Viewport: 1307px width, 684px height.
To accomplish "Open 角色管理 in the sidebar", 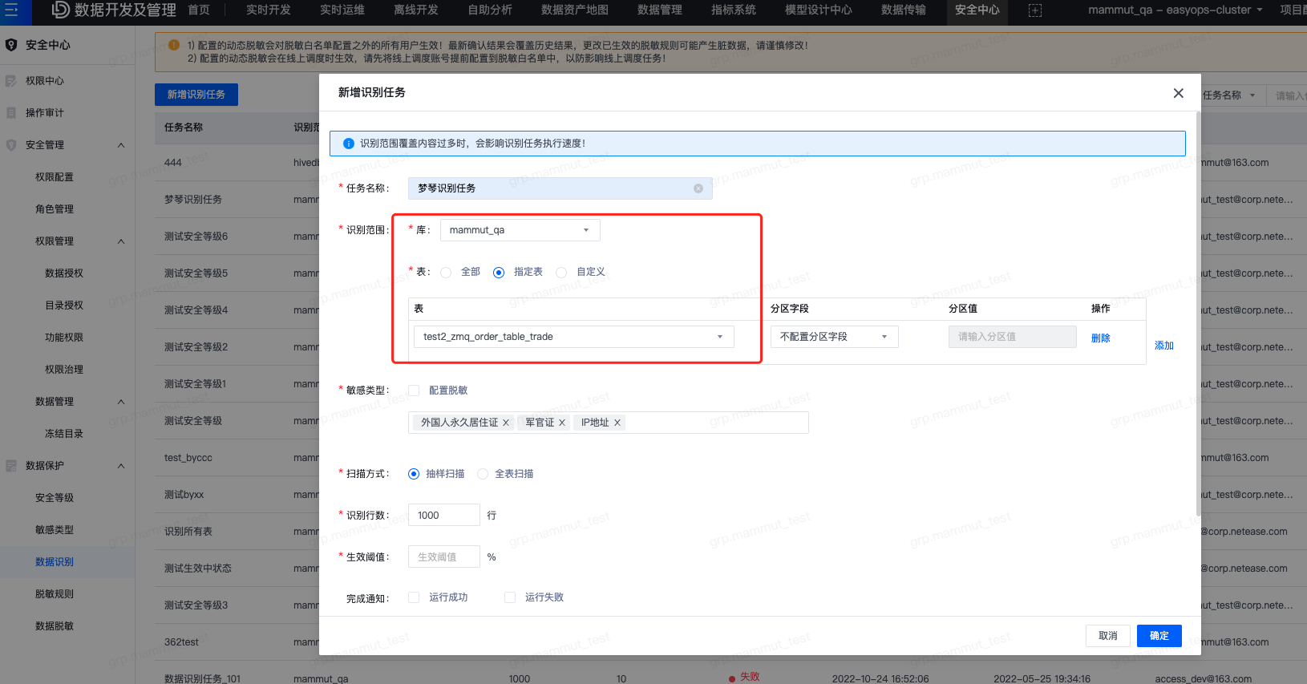I will 55,209.
